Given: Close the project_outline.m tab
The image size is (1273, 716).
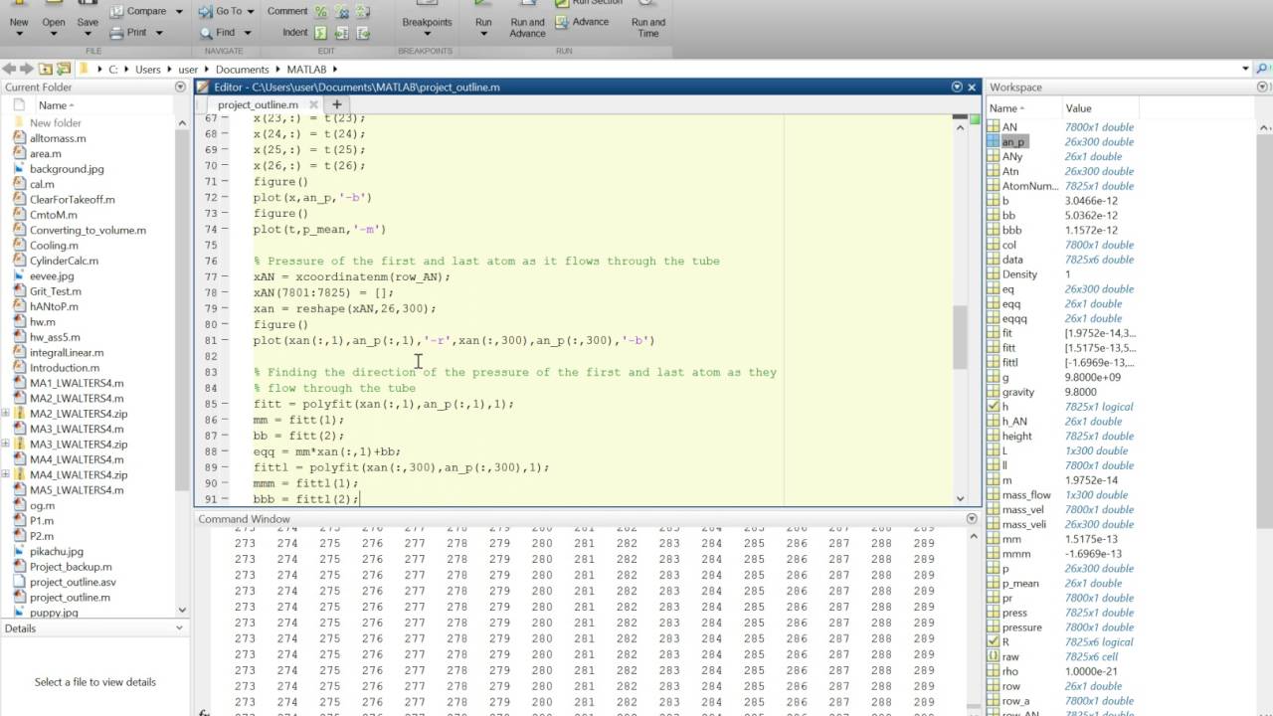Looking at the screenshot, I should tap(313, 104).
